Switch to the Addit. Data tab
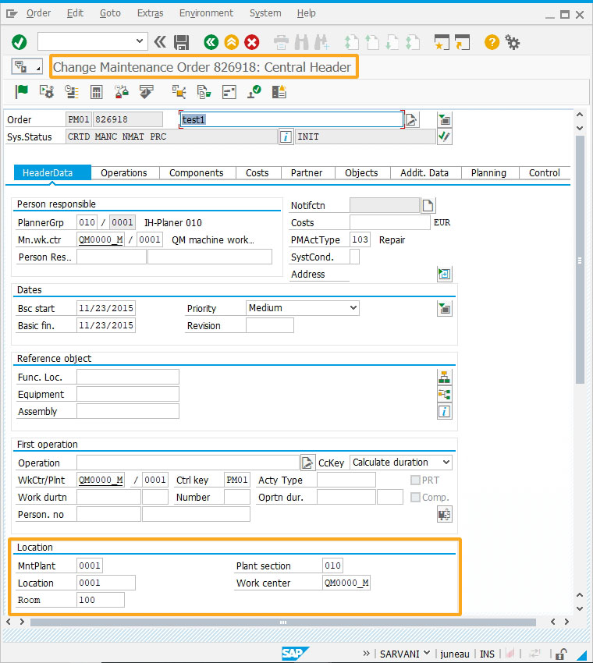 click(x=424, y=173)
